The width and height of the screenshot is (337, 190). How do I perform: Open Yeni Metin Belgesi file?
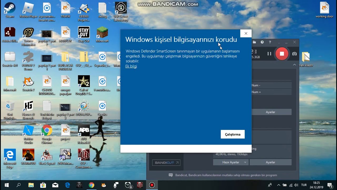[47, 110]
